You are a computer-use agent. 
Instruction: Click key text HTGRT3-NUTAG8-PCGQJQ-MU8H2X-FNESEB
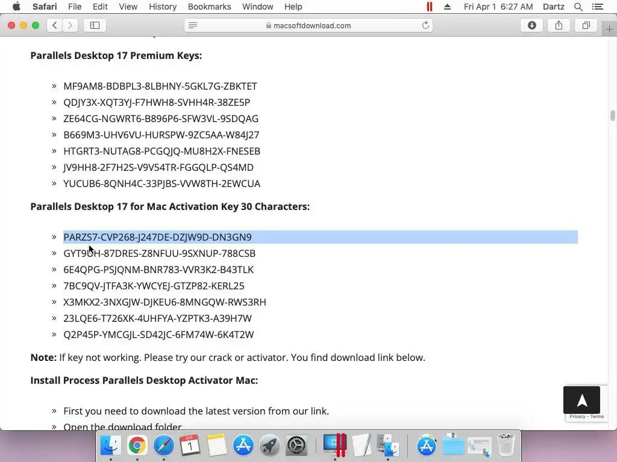click(x=161, y=151)
